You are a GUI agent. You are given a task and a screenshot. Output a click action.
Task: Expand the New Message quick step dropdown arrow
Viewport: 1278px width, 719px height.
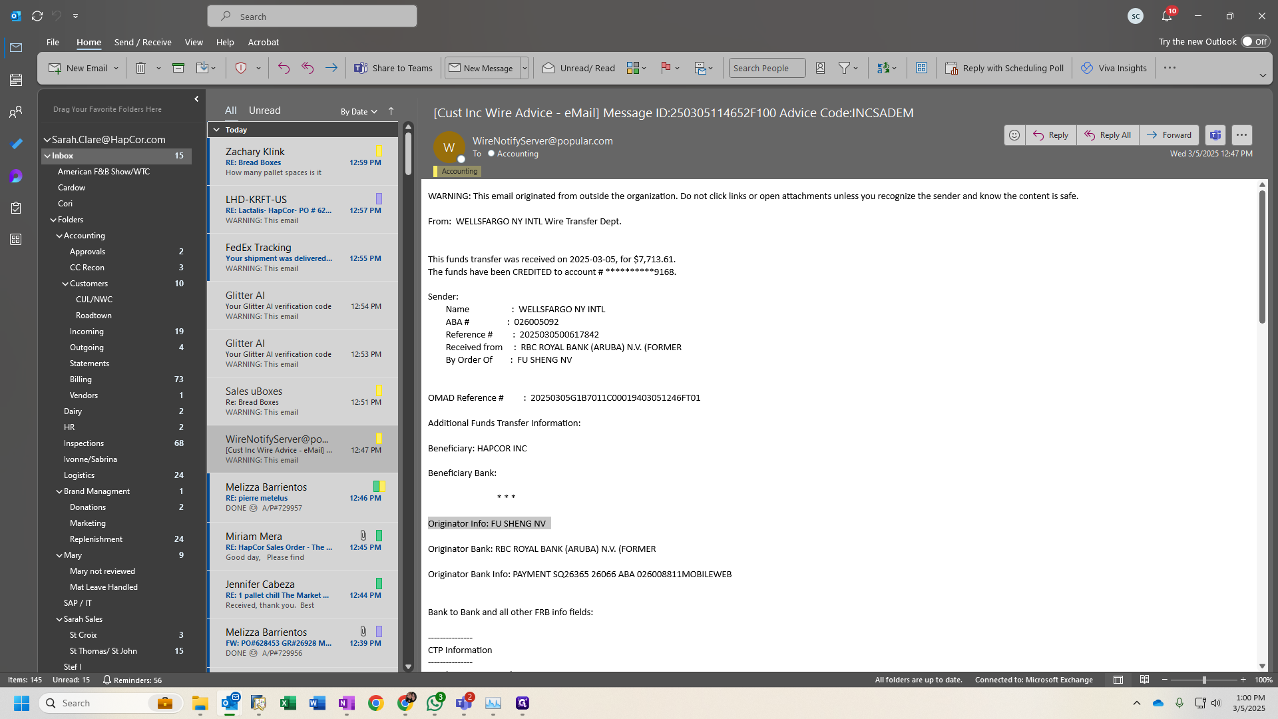(x=525, y=68)
